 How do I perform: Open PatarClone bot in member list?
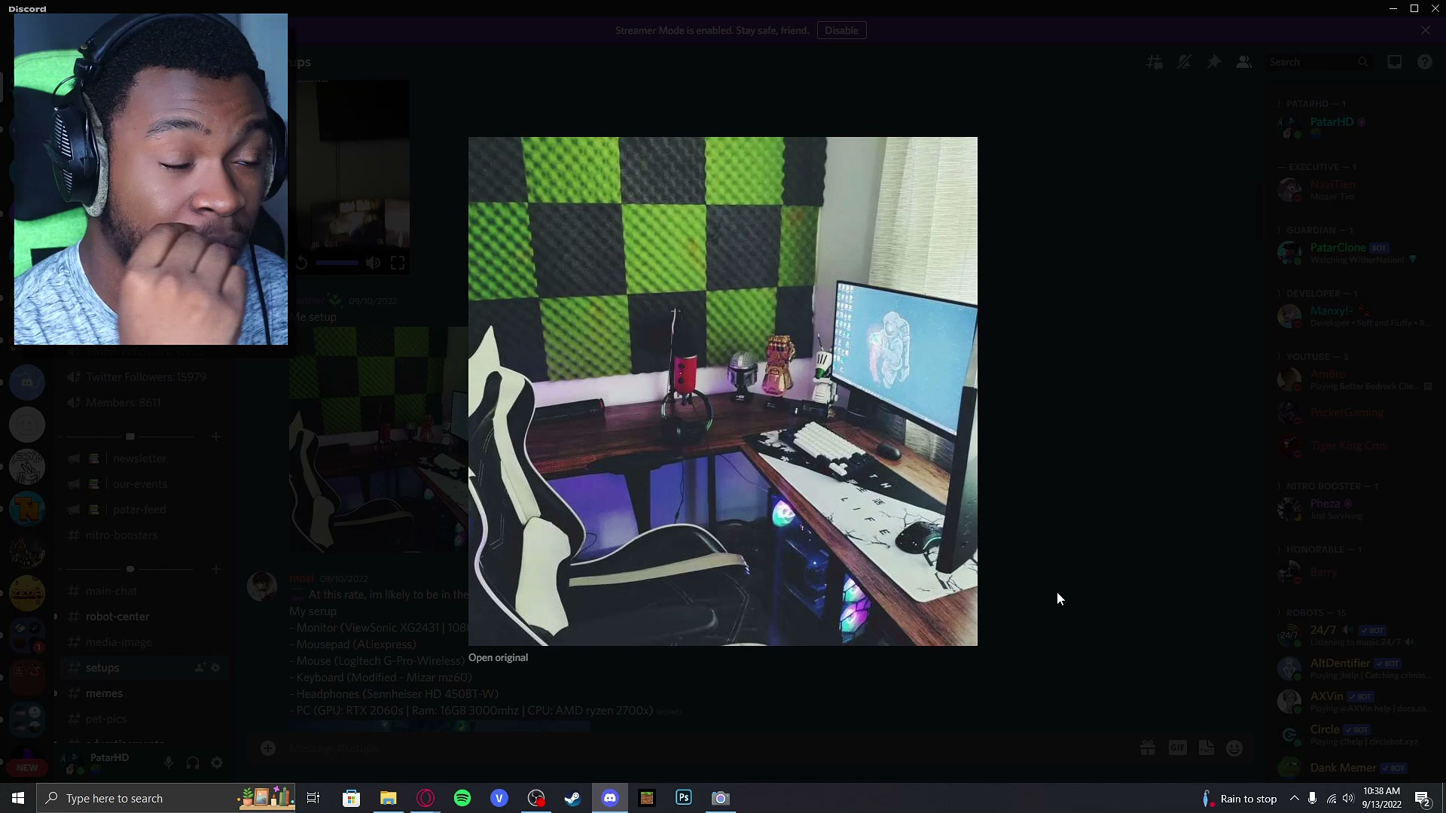[x=1356, y=253]
